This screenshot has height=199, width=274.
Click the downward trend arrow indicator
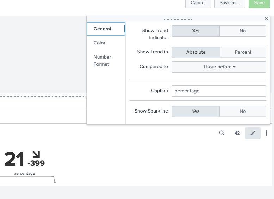[36, 155]
